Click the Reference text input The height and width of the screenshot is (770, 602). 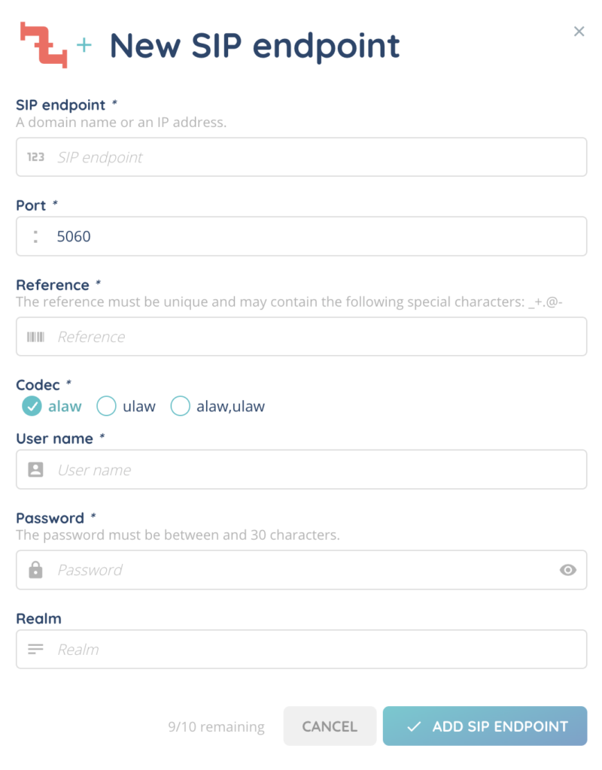pyautogui.click(x=316, y=337)
